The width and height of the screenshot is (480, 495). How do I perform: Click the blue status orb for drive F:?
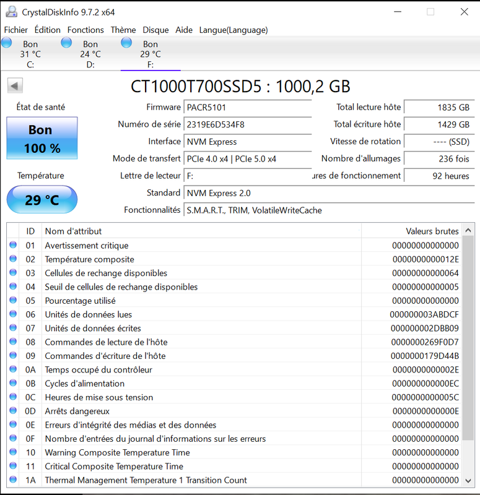point(126,43)
